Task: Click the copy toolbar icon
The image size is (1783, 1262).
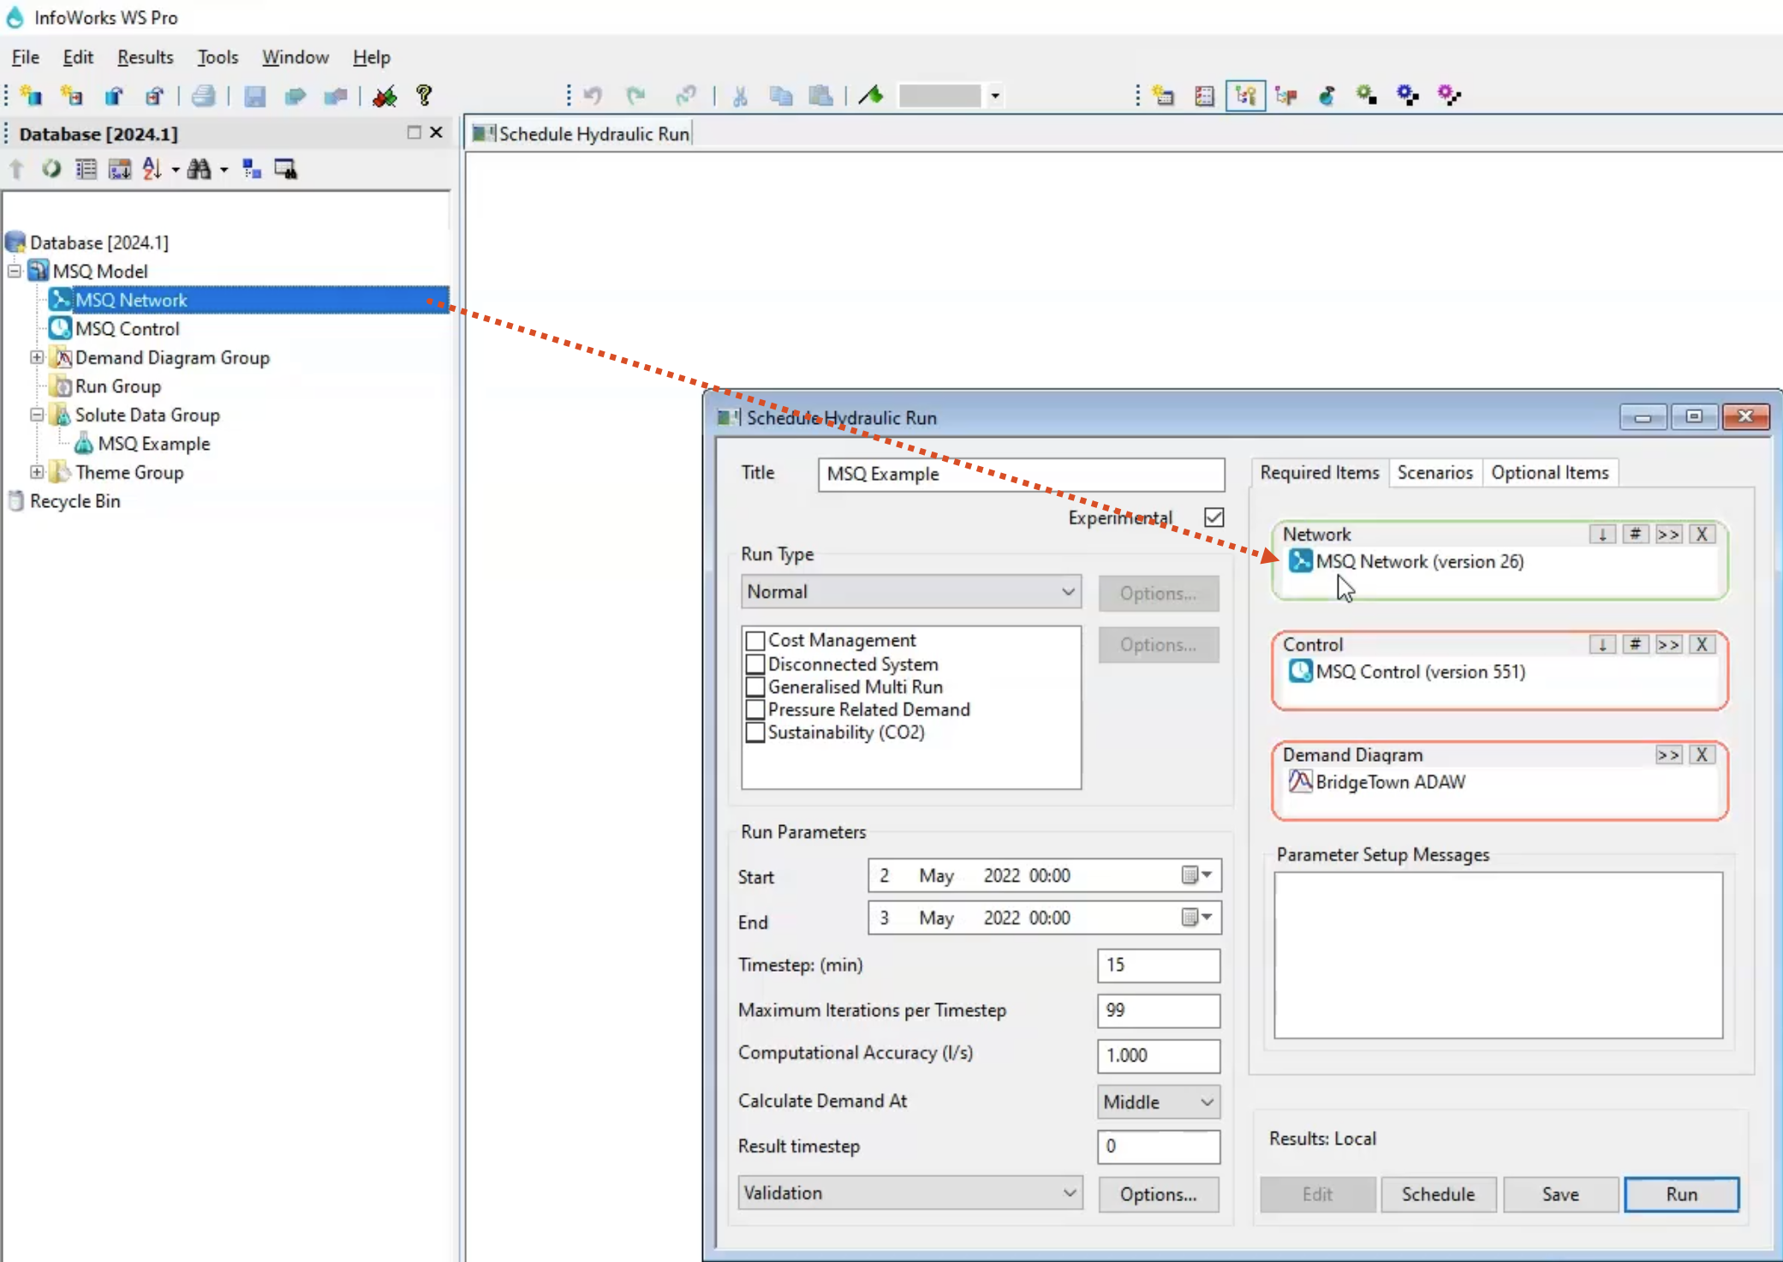Action: [780, 95]
